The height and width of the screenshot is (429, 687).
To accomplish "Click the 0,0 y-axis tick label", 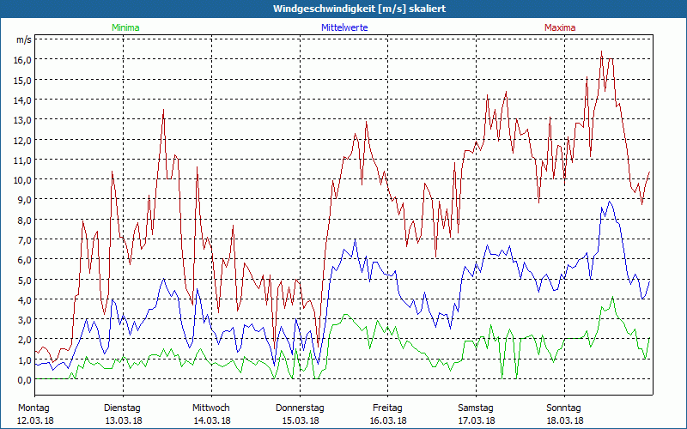I will click(x=23, y=380).
